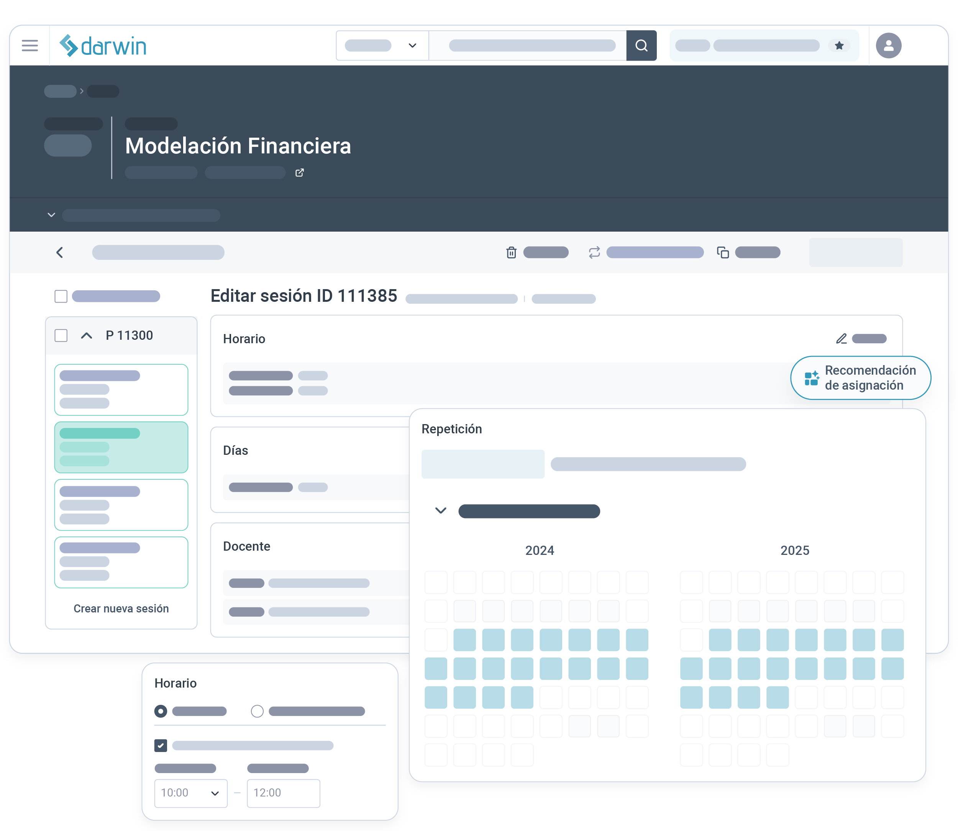Uncheck the checked box in Horario popup
Screen dimensions: 958x831
[160, 745]
